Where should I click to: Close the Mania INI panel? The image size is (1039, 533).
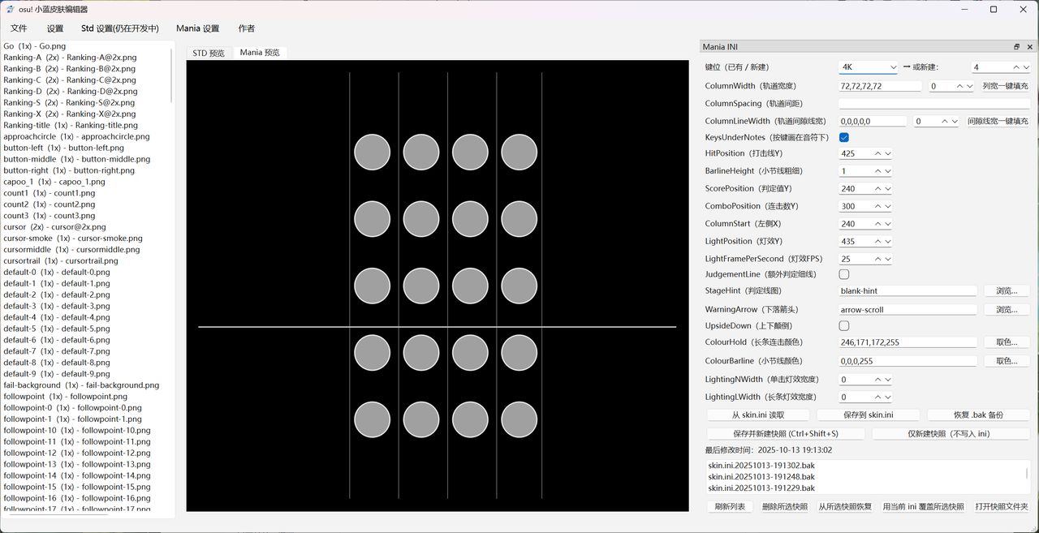tap(1030, 47)
